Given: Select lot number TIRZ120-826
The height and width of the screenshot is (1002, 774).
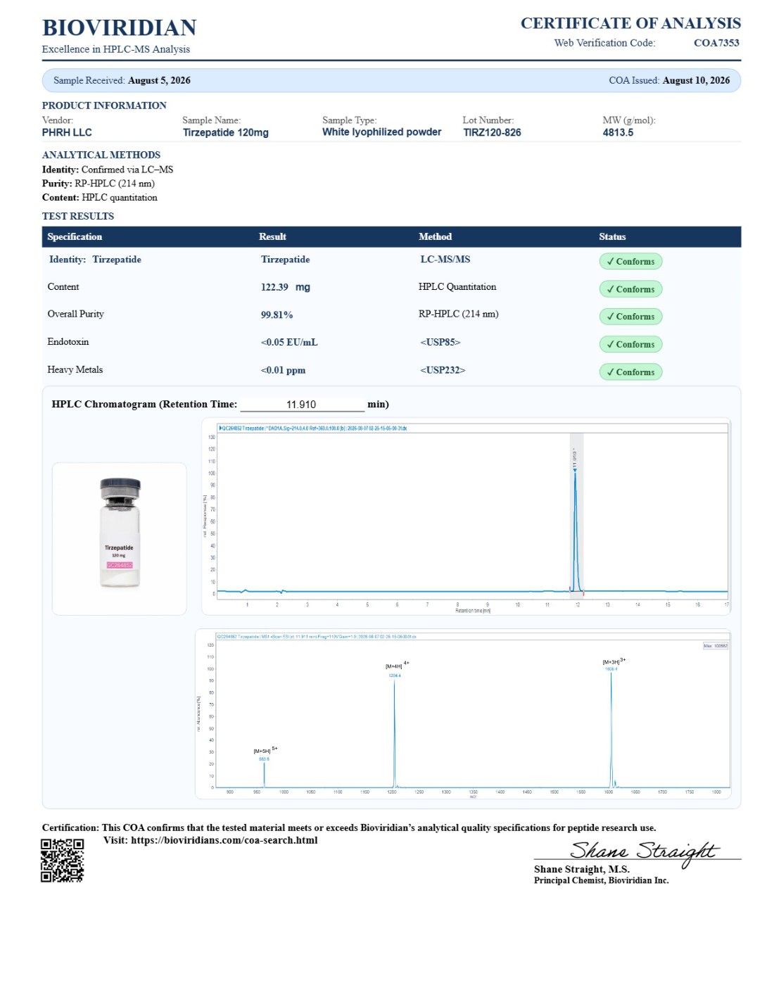Looking at the screenshot, I should click(x=492, y=132).
